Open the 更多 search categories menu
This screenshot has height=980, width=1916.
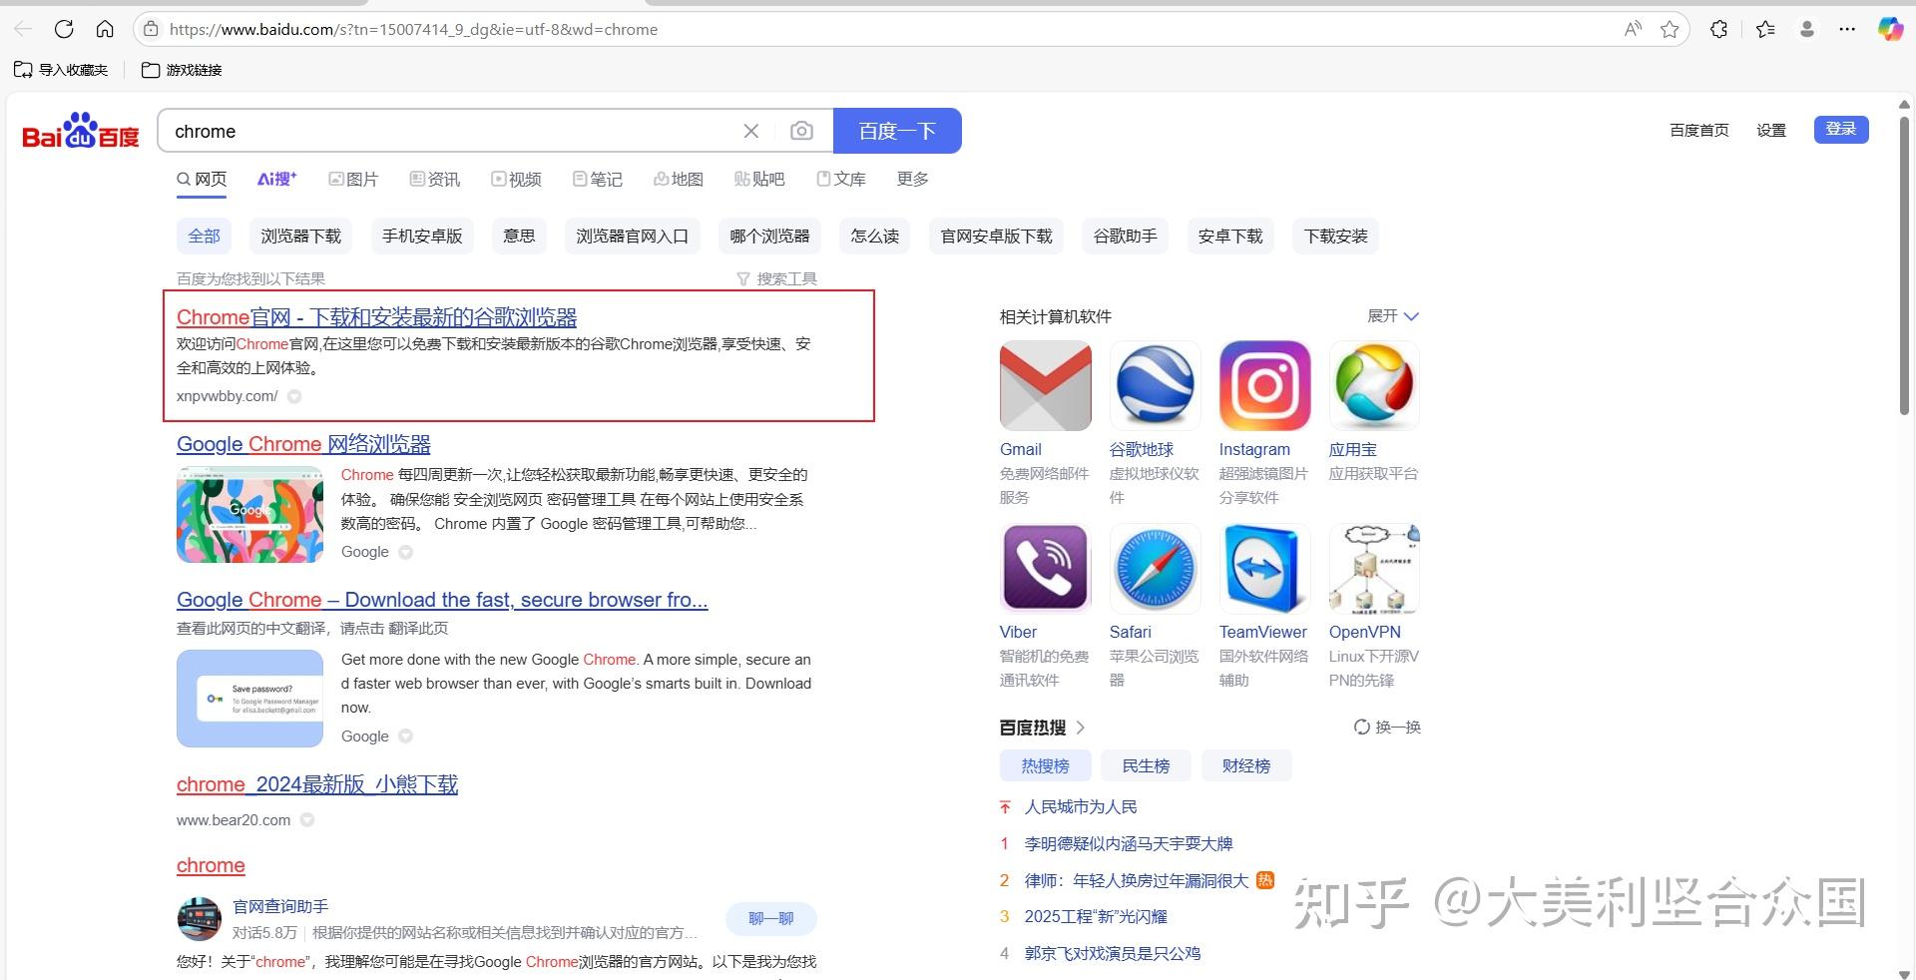(x=913, y=179)
